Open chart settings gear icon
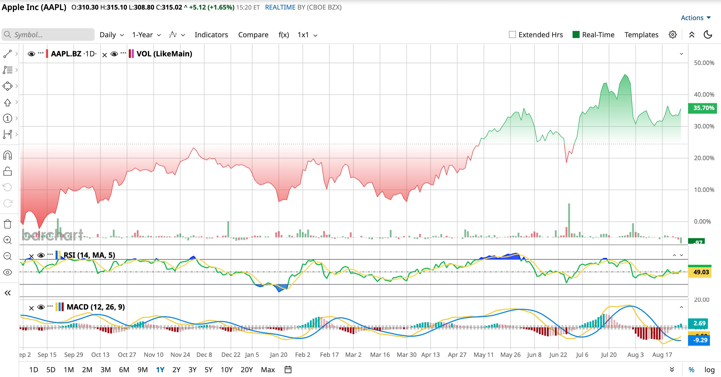 pyautogui.click(x=673, y=35)
